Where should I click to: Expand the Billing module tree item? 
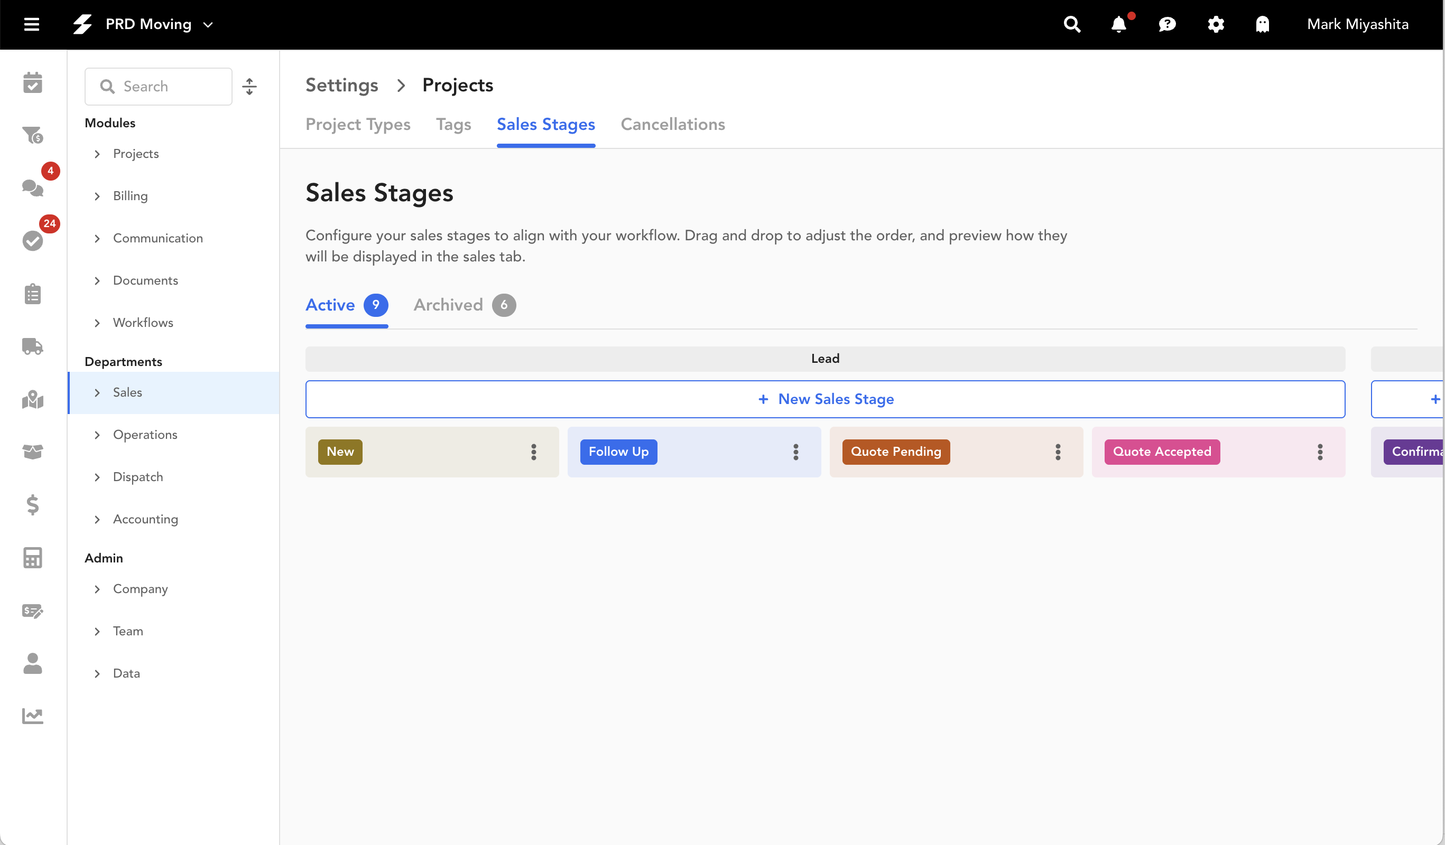pyautogui.click(x=97, y=196)
